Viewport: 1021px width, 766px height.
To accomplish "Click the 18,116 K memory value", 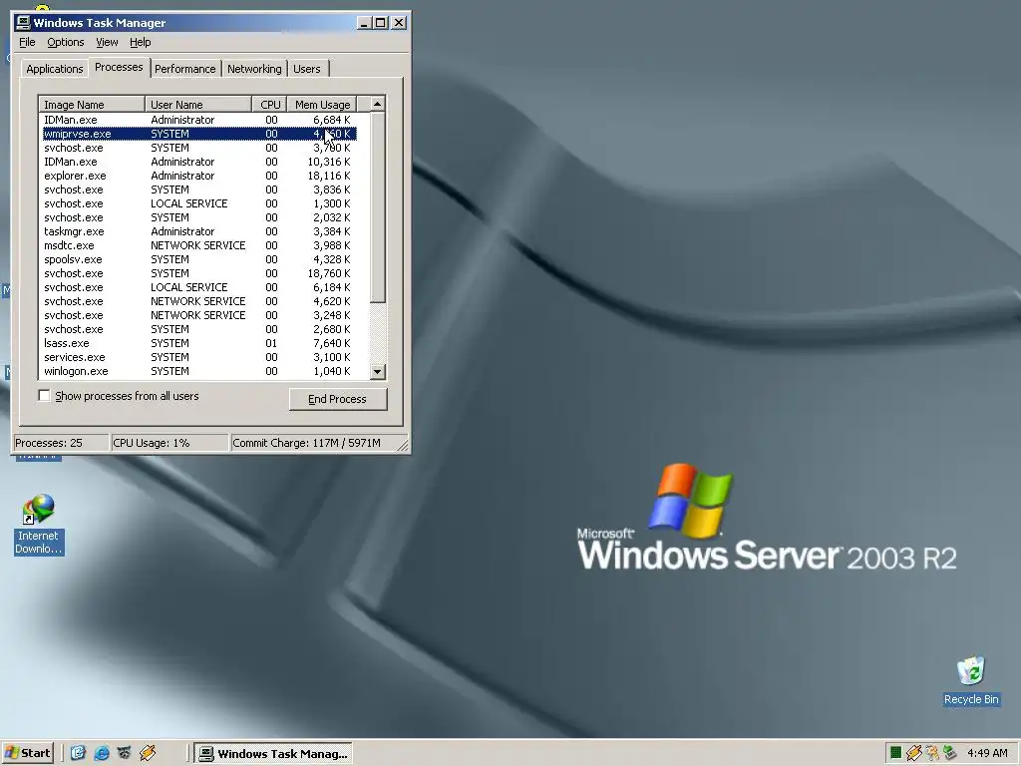I will coord(329,176).
